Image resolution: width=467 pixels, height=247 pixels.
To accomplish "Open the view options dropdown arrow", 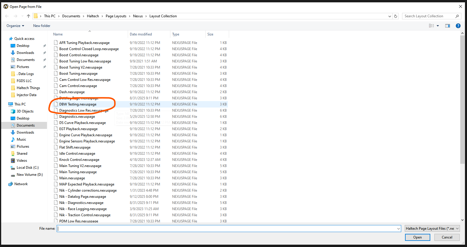I will pos(438,26).
